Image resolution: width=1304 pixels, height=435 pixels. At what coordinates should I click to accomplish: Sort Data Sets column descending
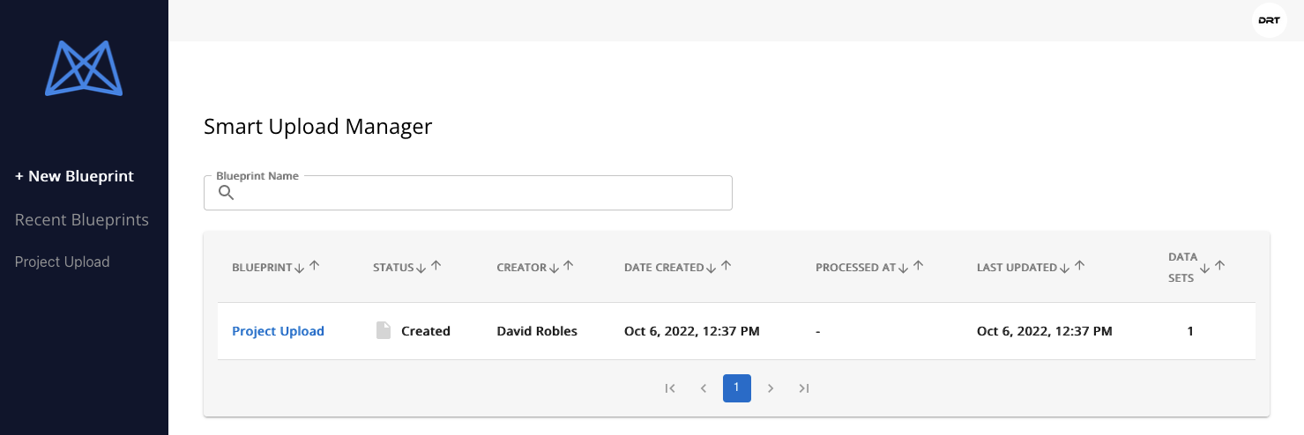pyautogui.click(x=1205, y=268)
